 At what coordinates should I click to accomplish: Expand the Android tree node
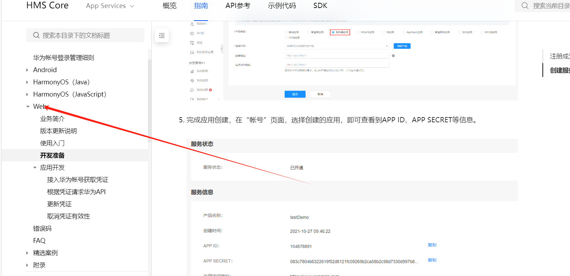point(27,70)
